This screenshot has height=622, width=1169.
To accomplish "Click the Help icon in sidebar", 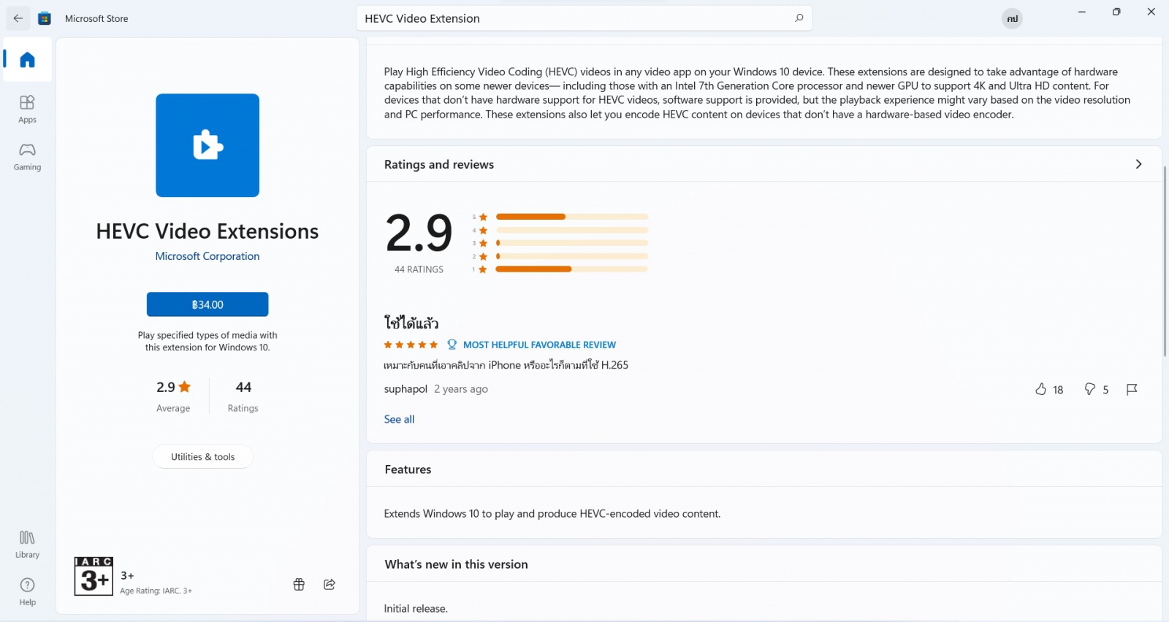I will coord(27,591).
